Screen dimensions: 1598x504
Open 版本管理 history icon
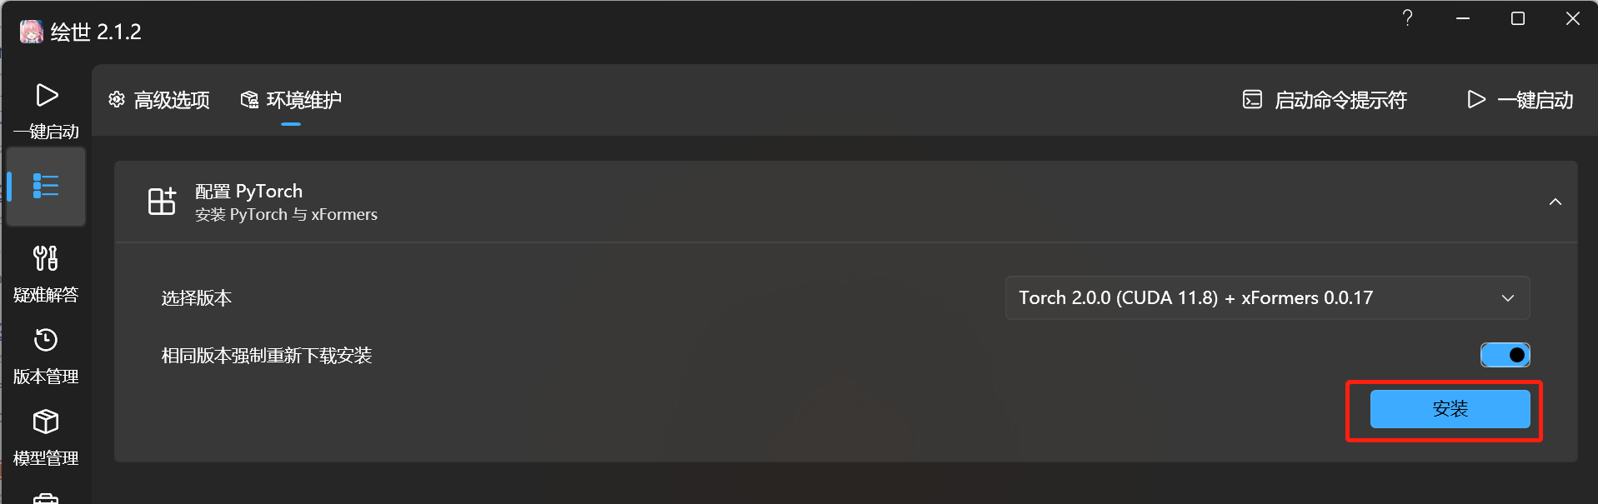(46, 340)
